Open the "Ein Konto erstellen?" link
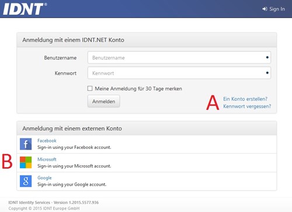This screenshot has width=292, height=212. [x=245, y=99]
